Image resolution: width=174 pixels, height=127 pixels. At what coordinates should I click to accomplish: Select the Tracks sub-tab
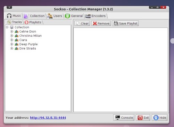(x=14, y=22)
